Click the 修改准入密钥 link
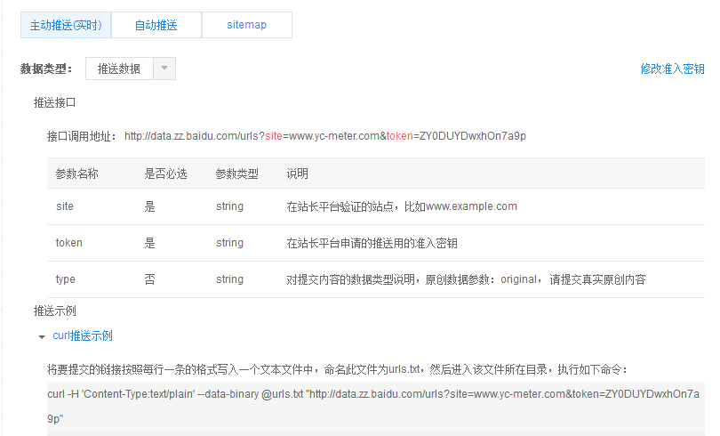 [672, 69]
